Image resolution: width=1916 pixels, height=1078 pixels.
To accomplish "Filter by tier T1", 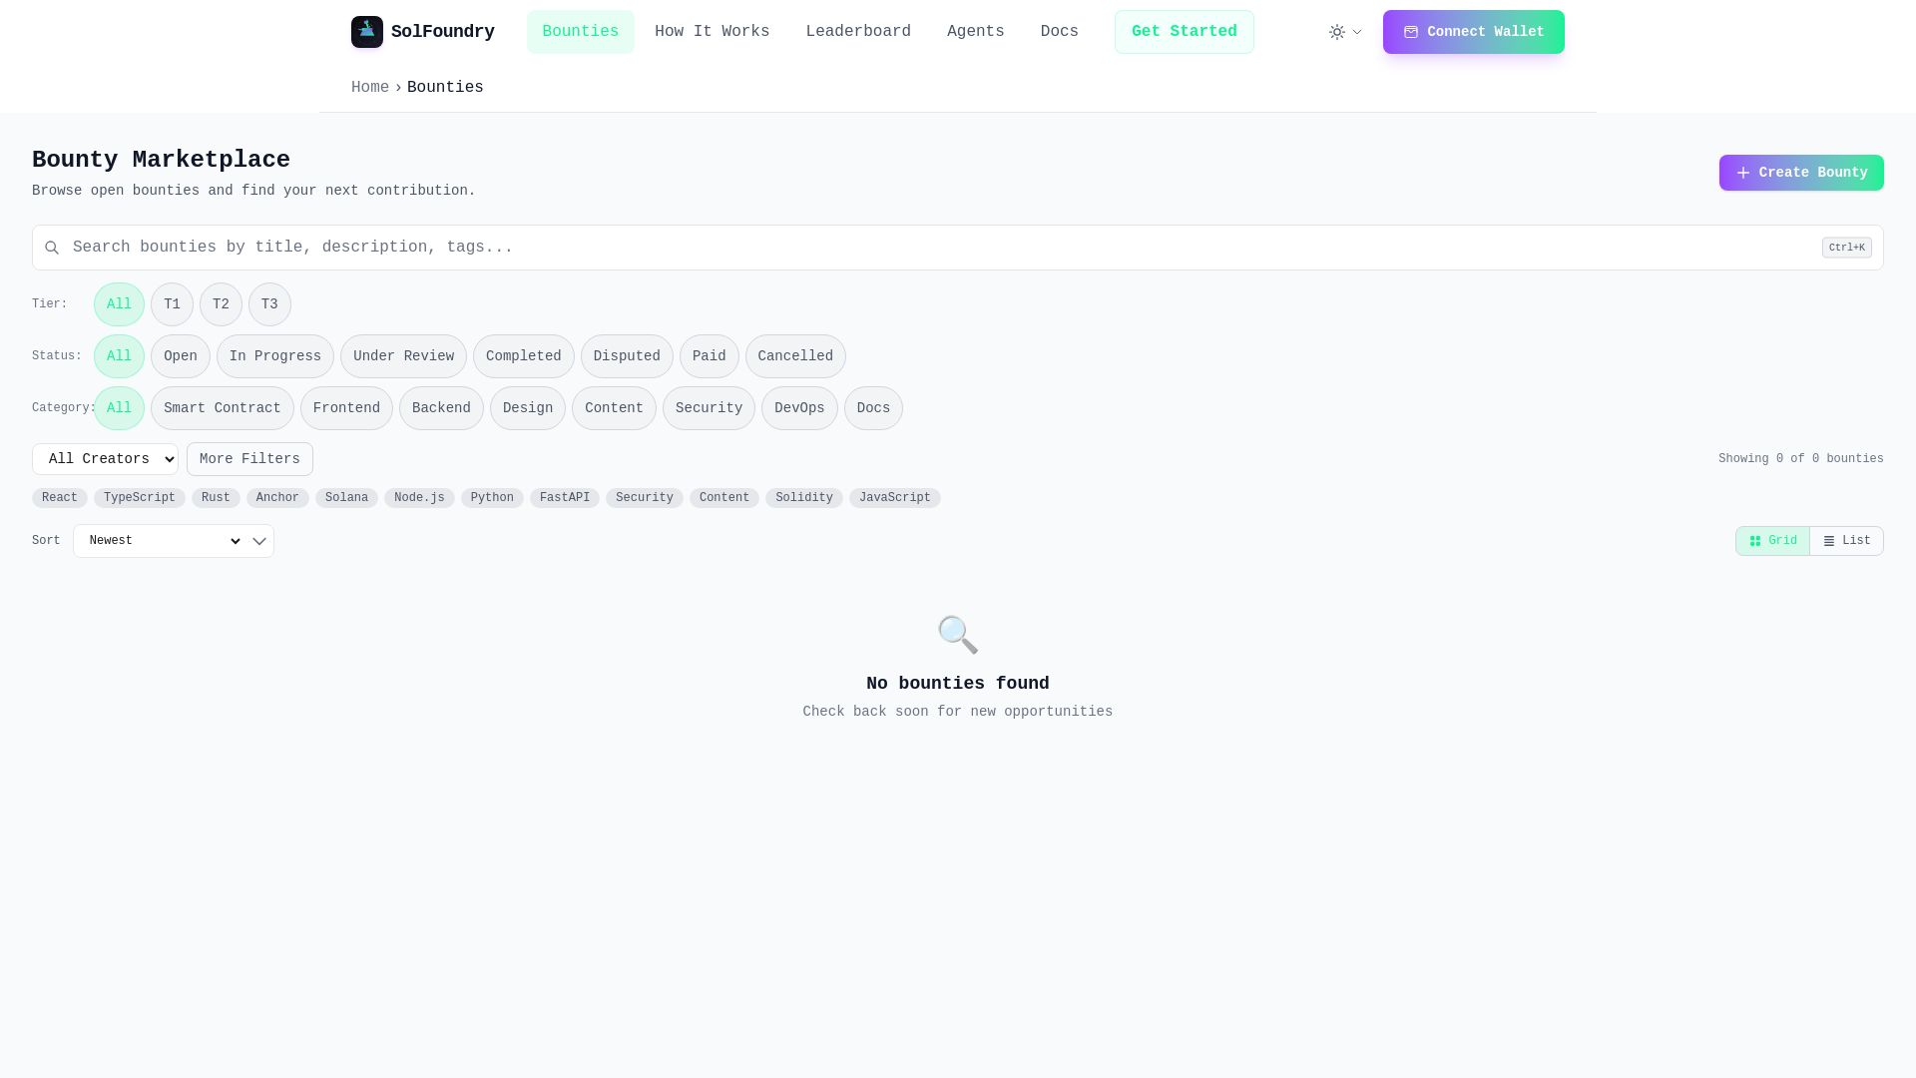I will [x=172, y=304].
